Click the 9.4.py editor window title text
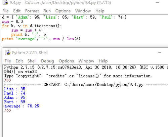 pyautogui.click(x=60, y=3)
